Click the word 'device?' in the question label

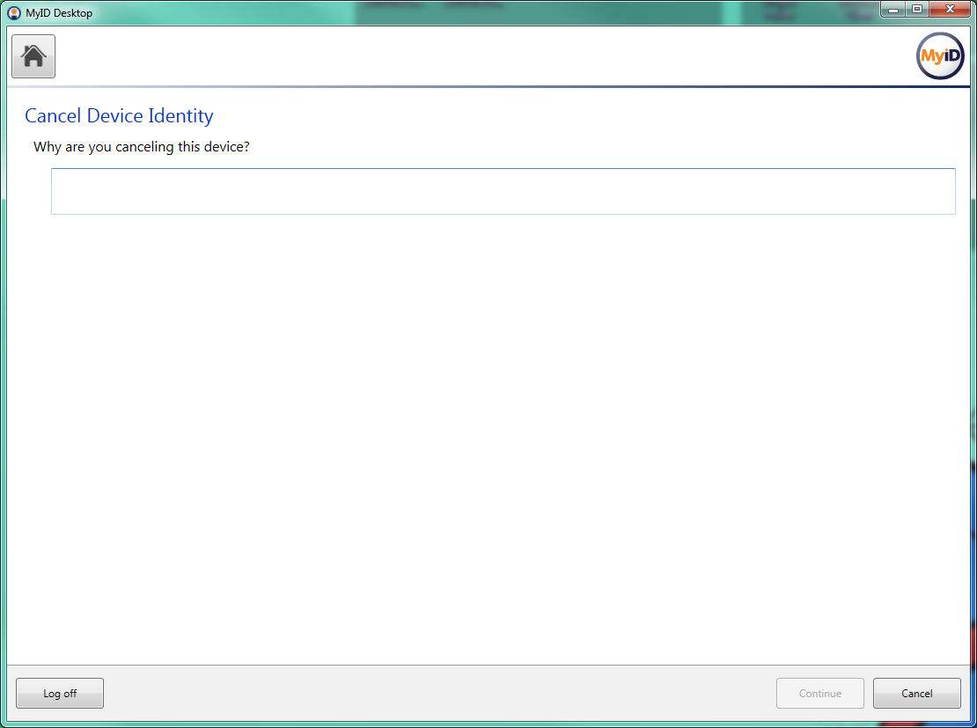227,147
